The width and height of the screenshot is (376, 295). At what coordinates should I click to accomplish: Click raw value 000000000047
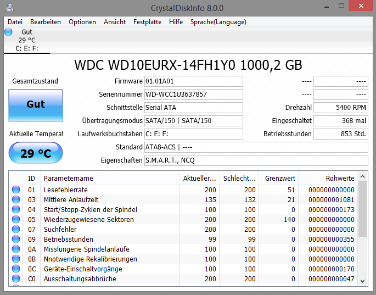(x=332, y=279)
